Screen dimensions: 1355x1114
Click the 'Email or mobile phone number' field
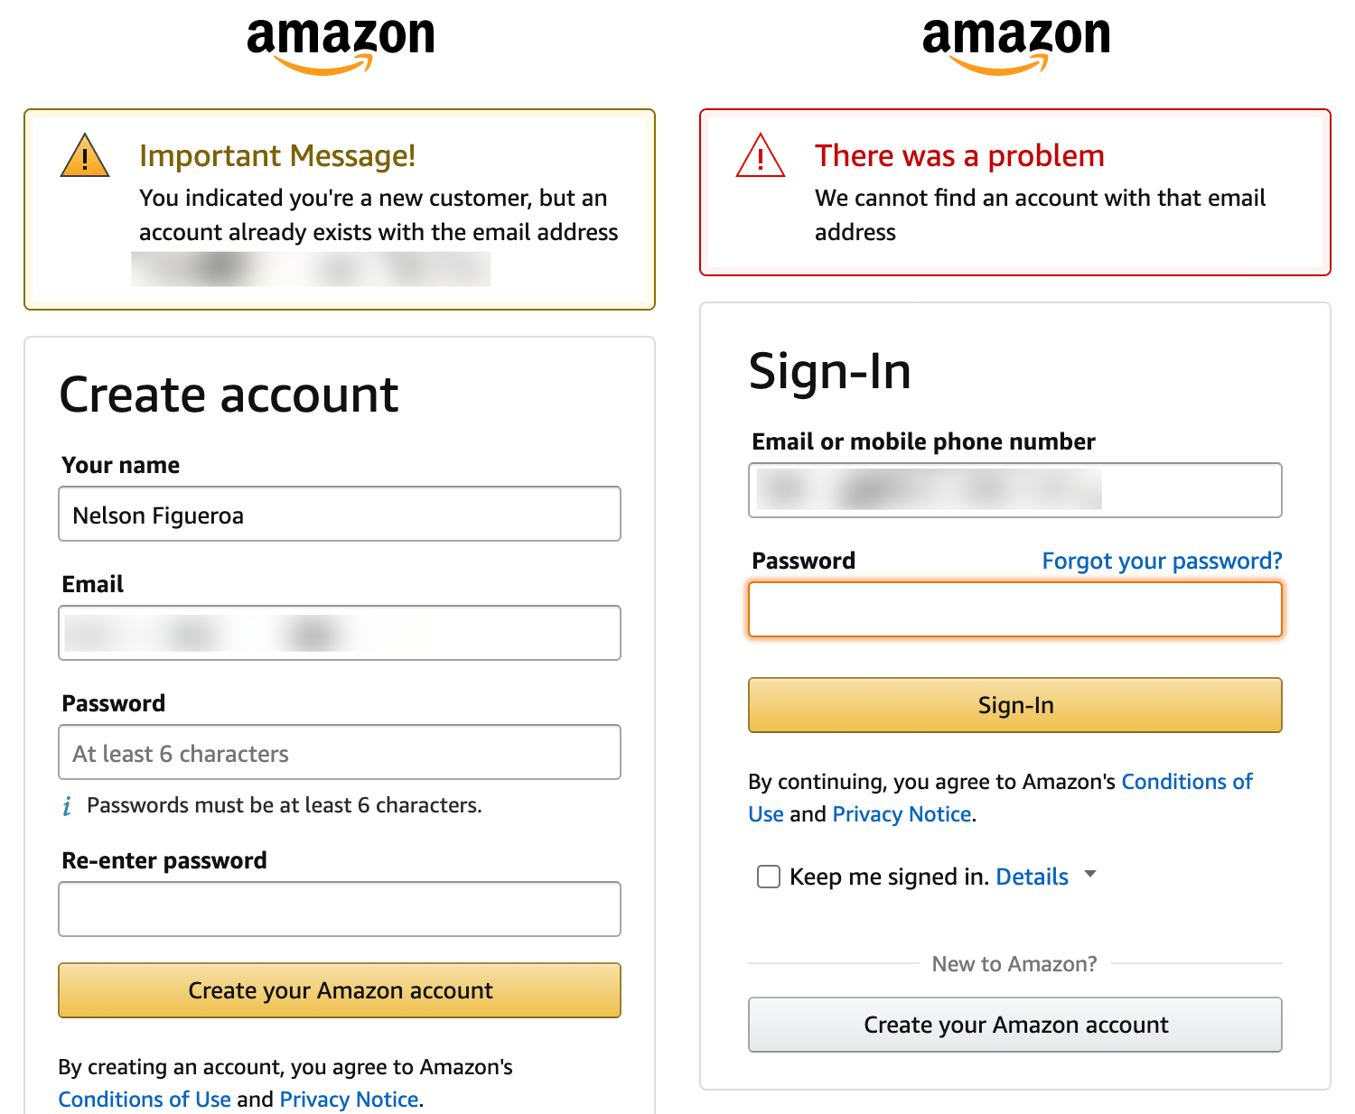1015,490
